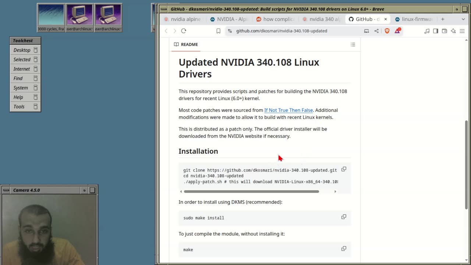Open Selected menu in Toolchest

pyautogui.click(x=25, y=60)
